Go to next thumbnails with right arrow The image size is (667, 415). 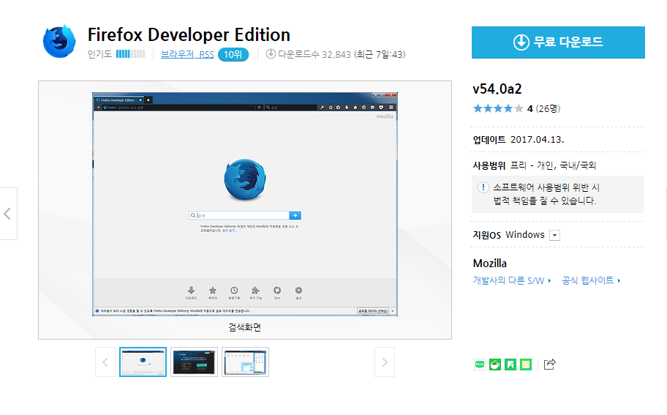click(385, 362)
